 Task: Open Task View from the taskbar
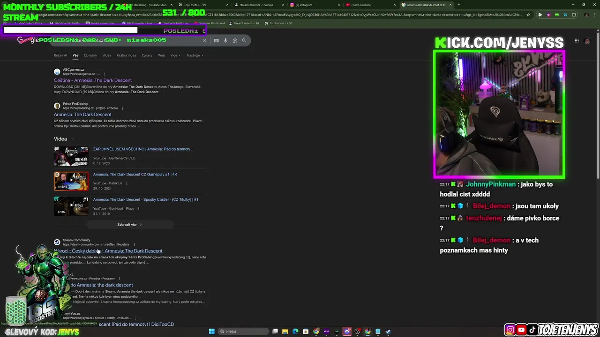coord(275,331)
